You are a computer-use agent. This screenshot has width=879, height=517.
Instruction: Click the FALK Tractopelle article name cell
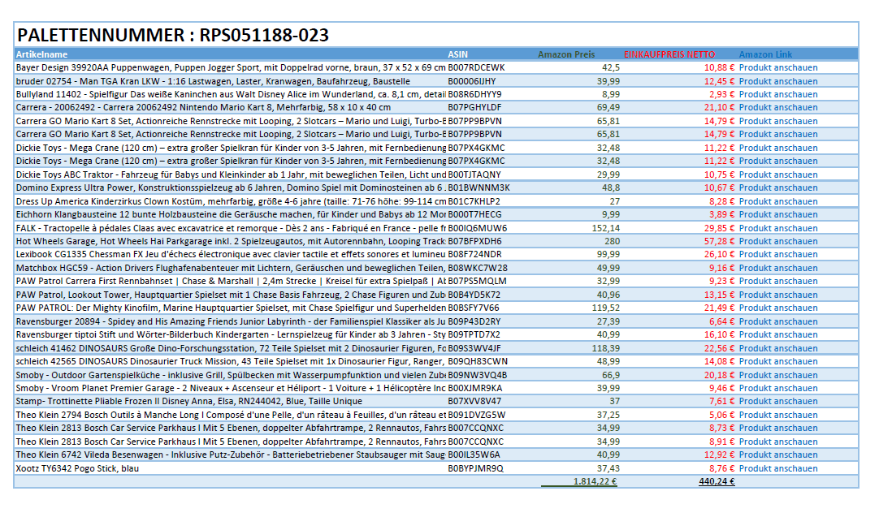click(230, 228)
